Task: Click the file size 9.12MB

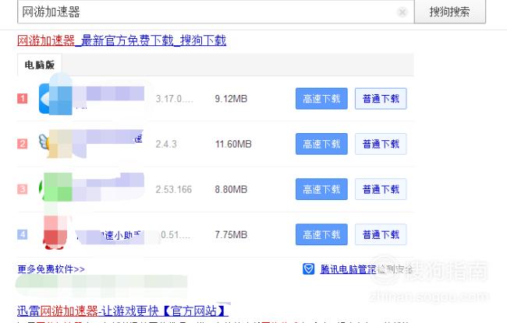Action: tap(231, 99)
